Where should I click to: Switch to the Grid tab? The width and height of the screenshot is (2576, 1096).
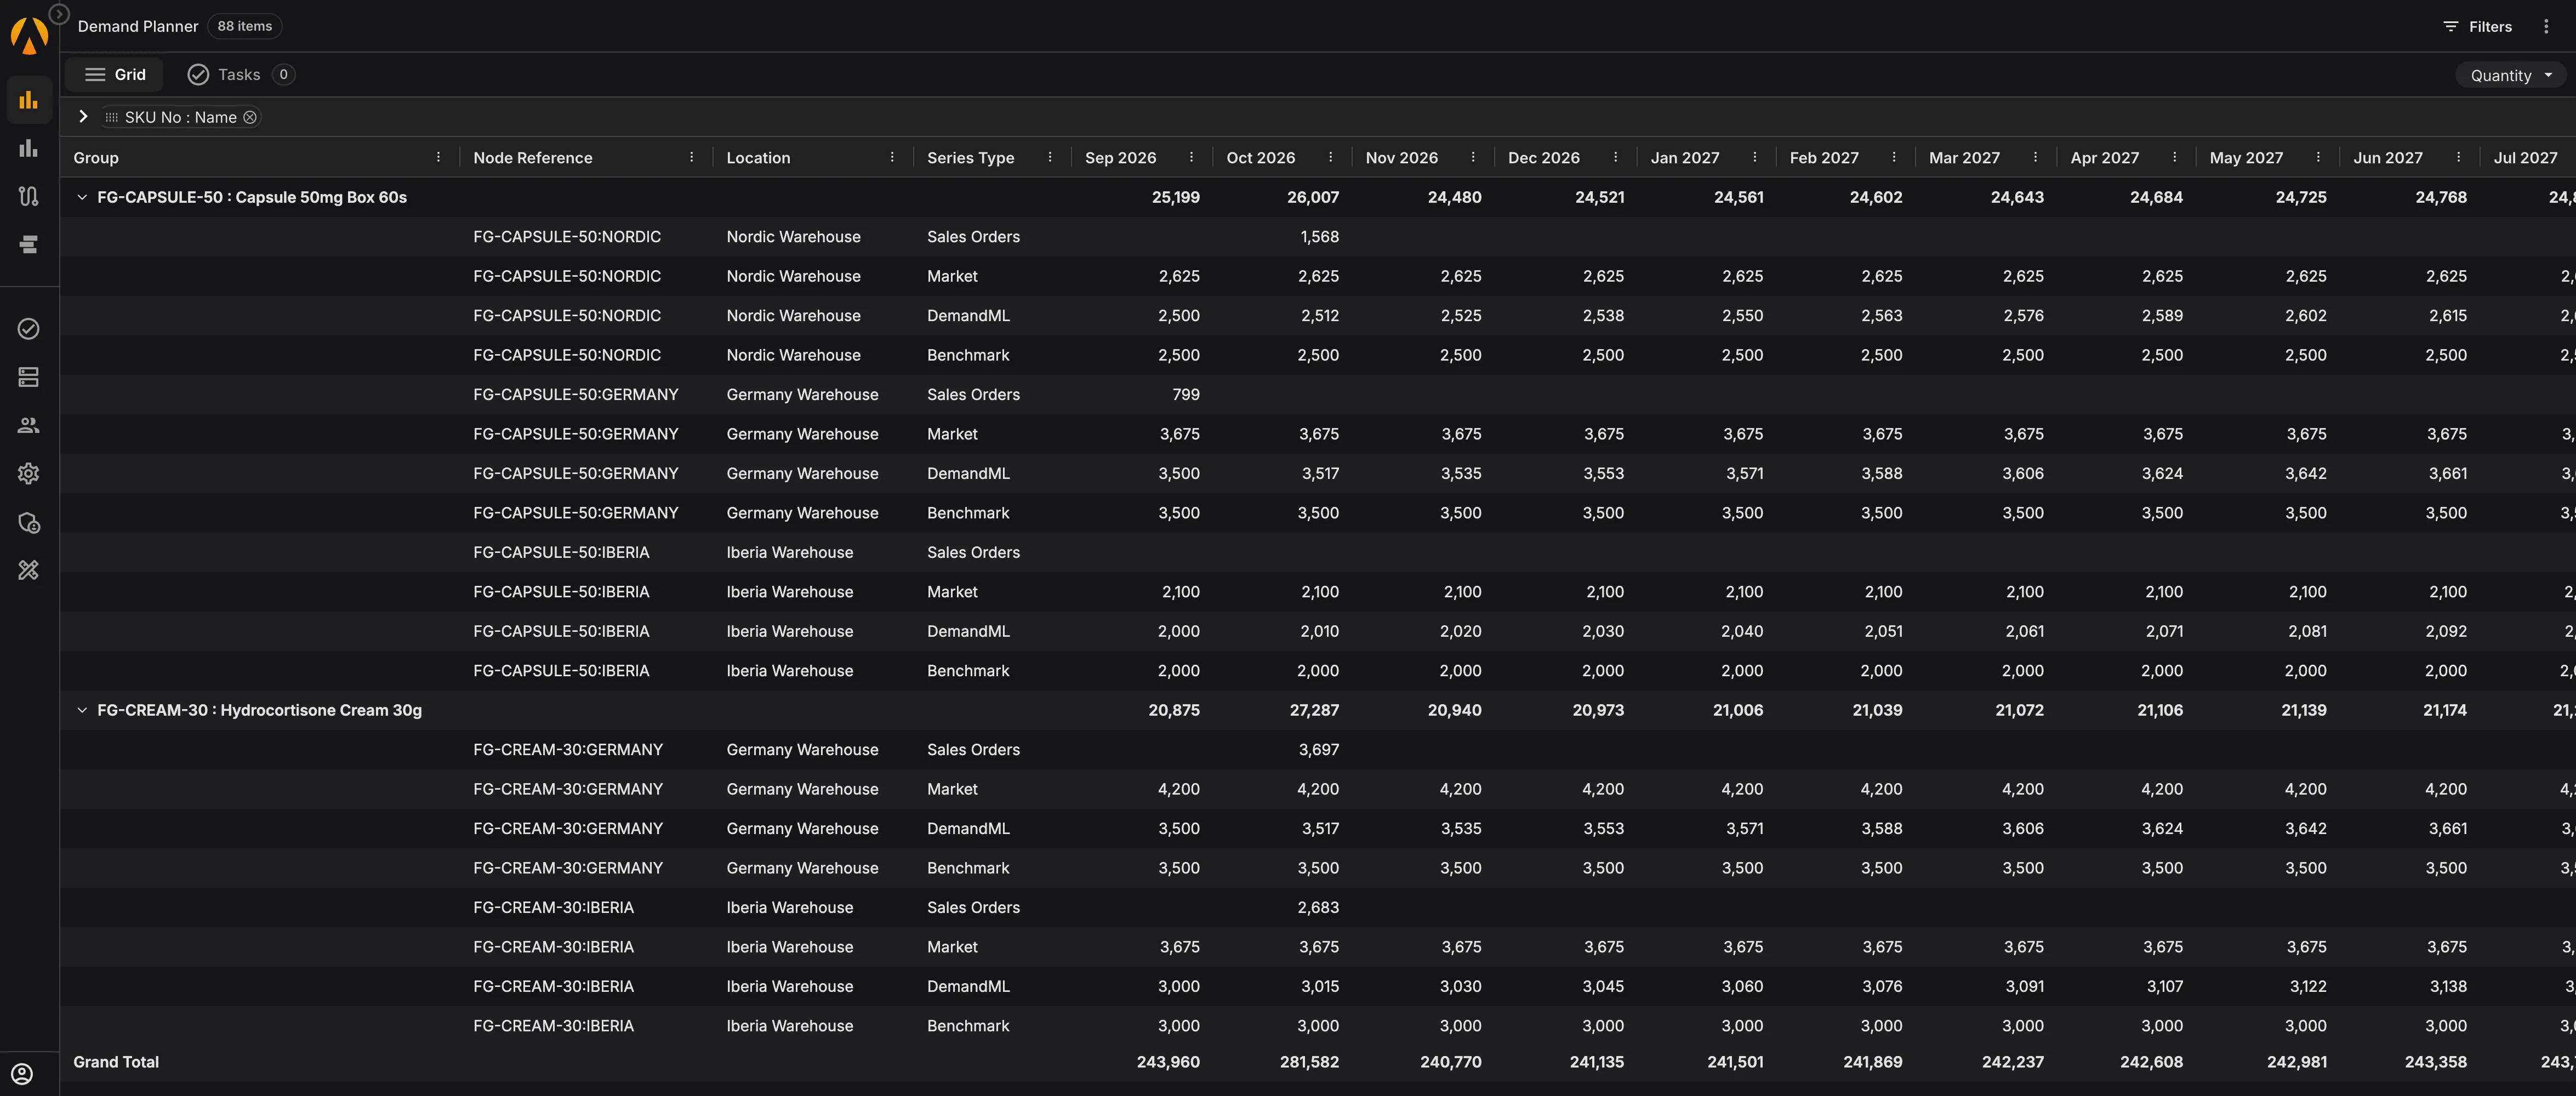pyautogui.click(x=115, y=75)
